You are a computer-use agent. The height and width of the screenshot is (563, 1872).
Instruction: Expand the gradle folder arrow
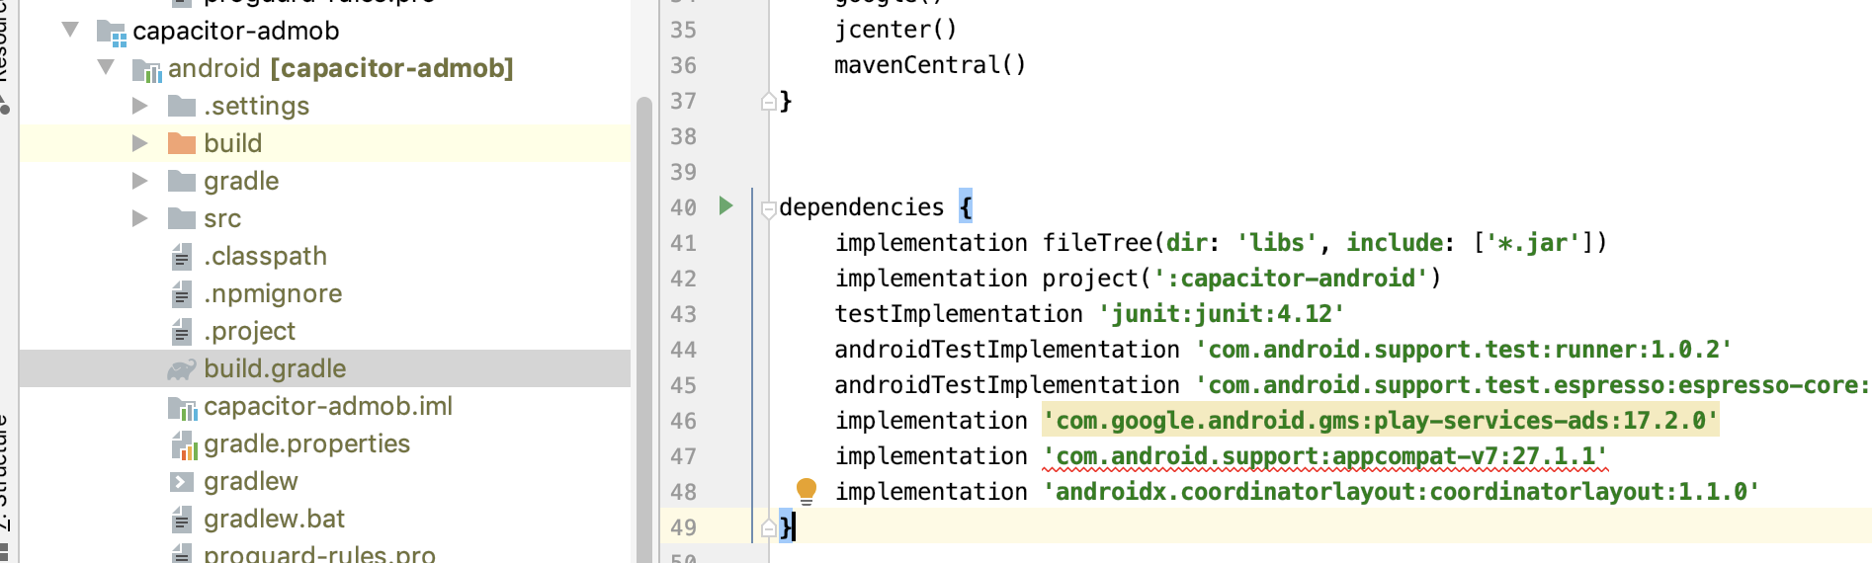point(140,180)
